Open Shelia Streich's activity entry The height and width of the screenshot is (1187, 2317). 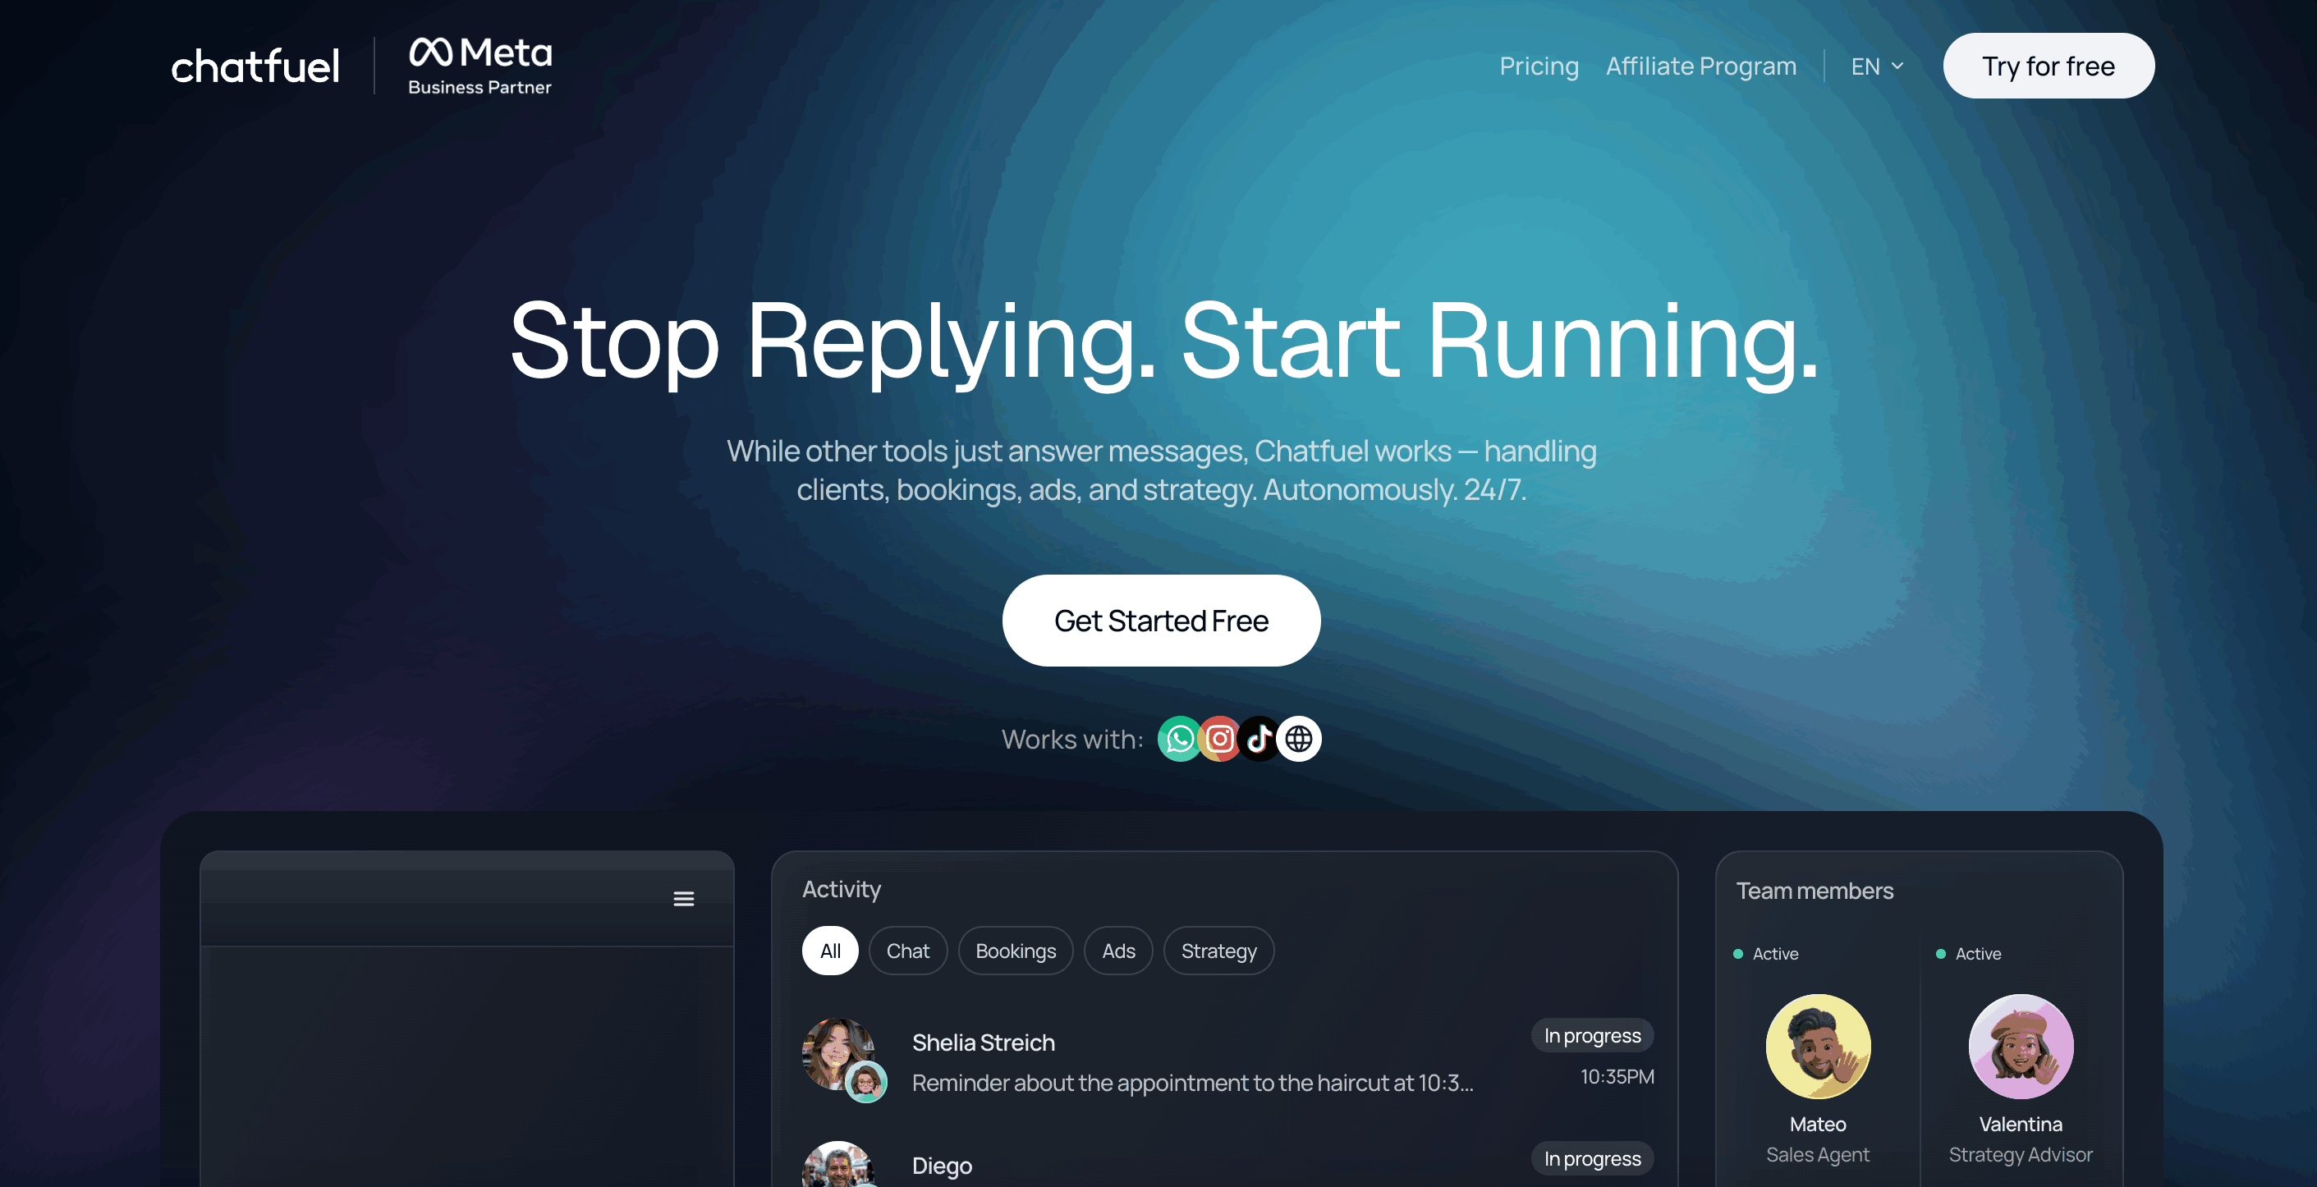[1227, 1061]
